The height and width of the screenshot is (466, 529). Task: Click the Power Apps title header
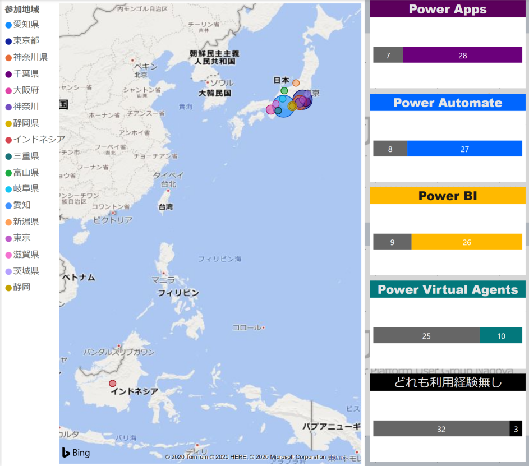[448, 9]
